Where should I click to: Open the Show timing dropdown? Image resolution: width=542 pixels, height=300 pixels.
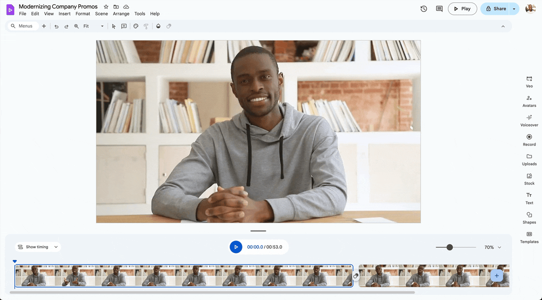[x=37, y=247]
